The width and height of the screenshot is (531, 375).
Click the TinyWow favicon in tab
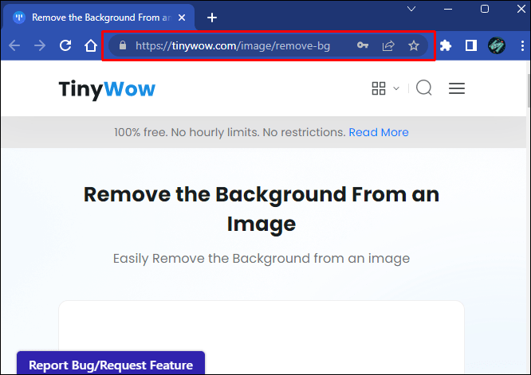pos(19,18)
